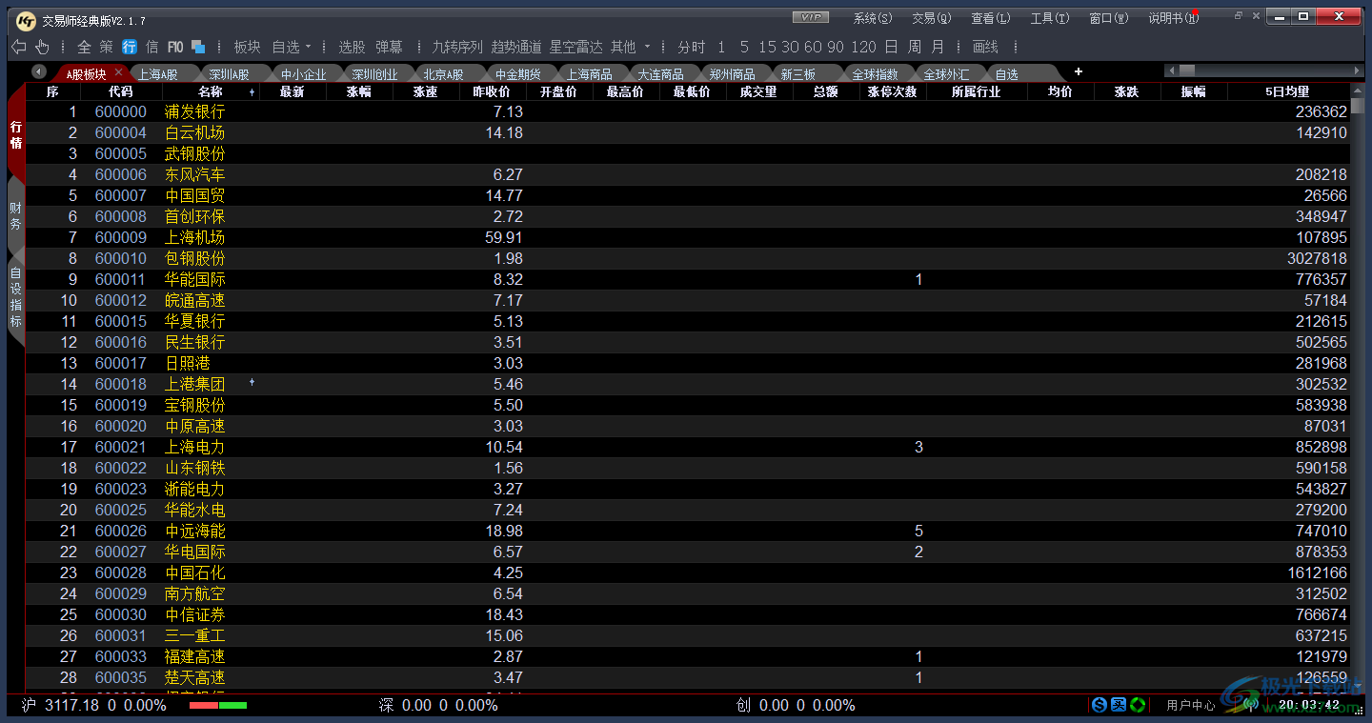The image size is (1372, 723).
Task: Click the 板块 toolbar button
Action: click(x=247, y=47)
